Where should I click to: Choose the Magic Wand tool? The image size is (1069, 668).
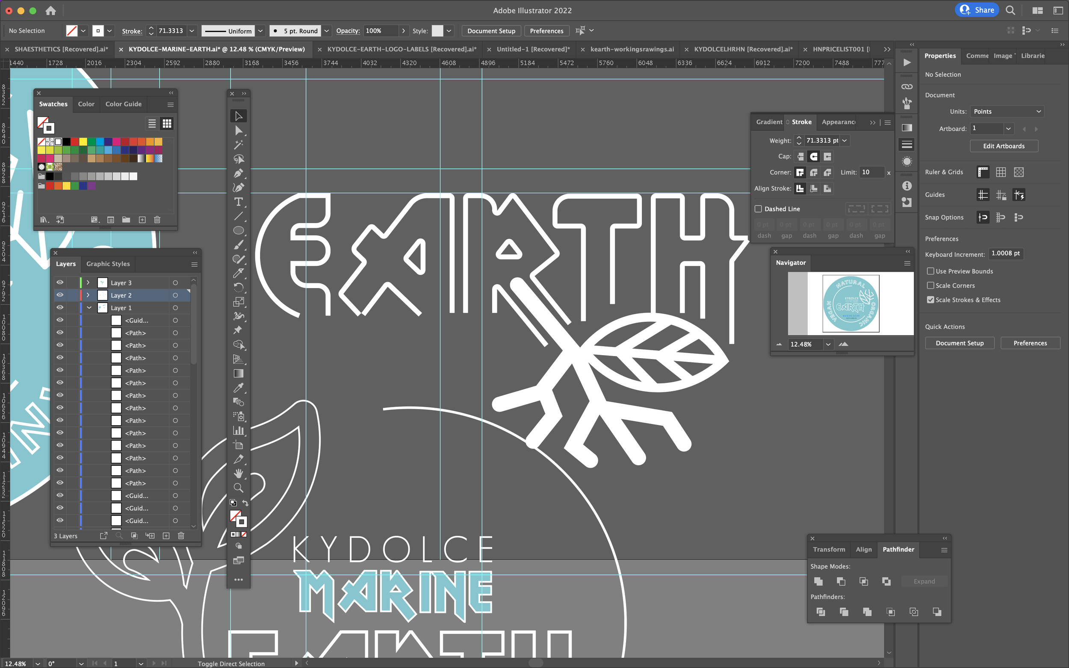click(238, 145)
